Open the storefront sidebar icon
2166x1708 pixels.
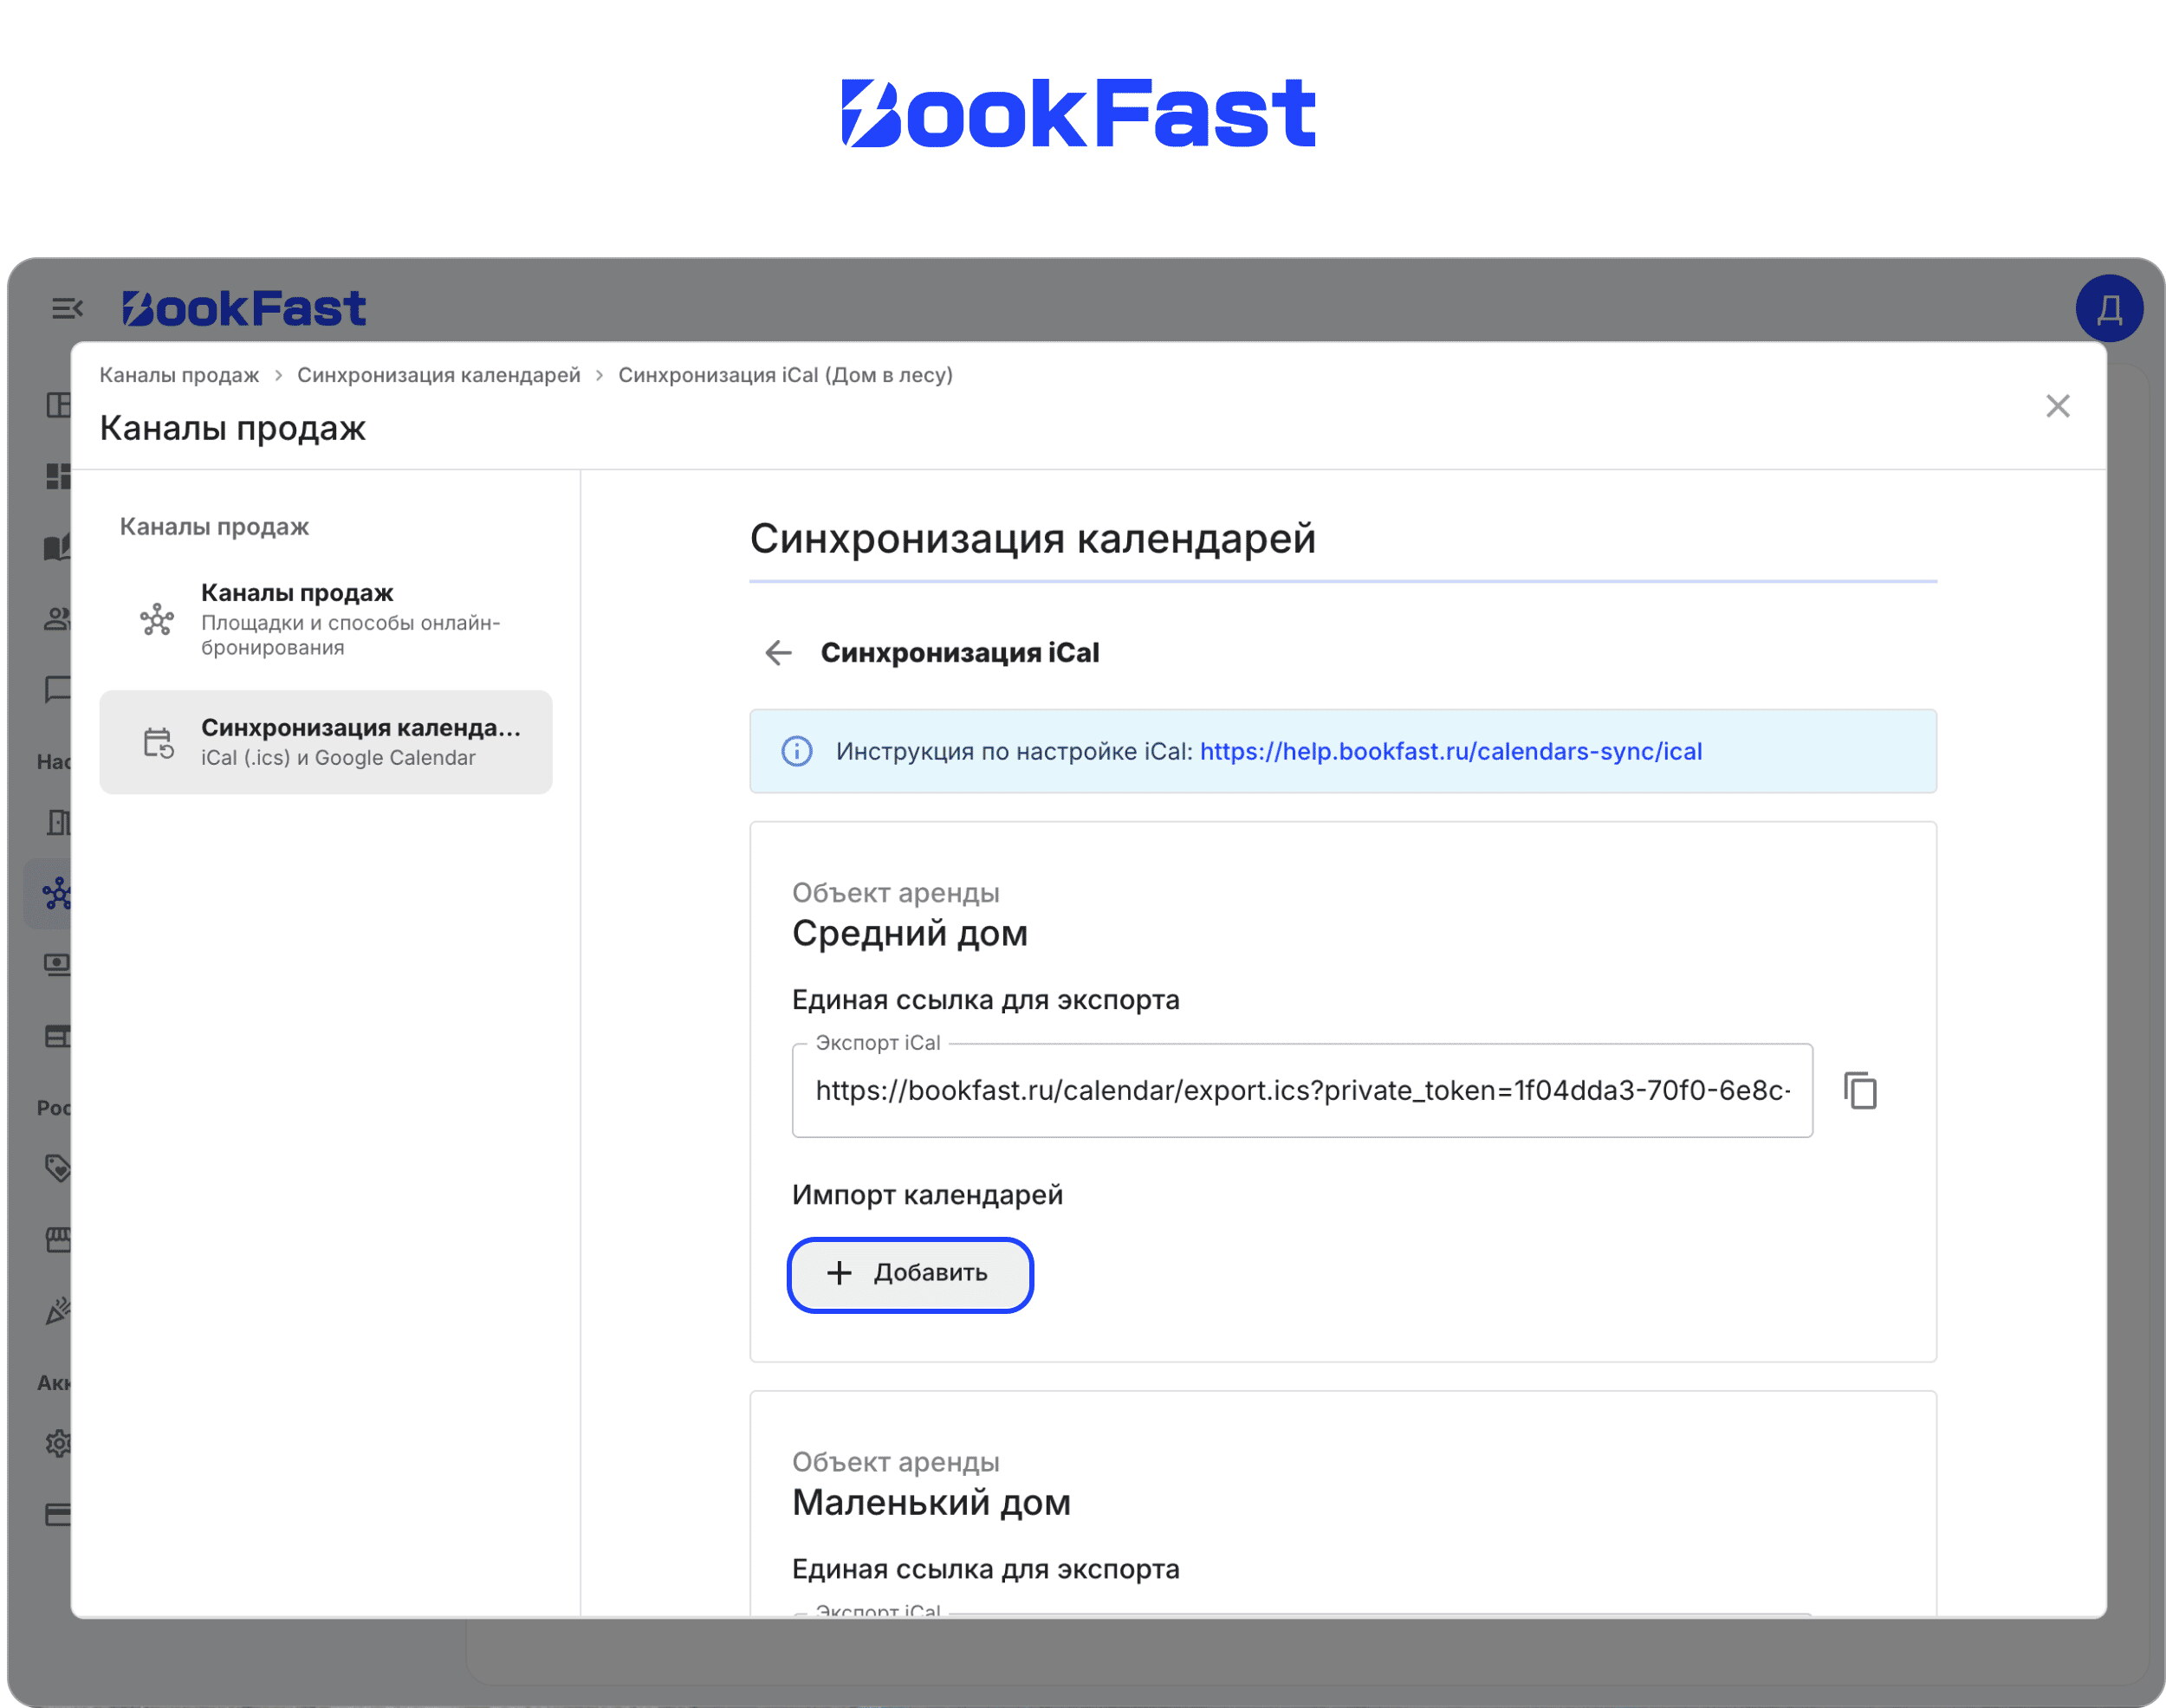tap(58, 1240)
